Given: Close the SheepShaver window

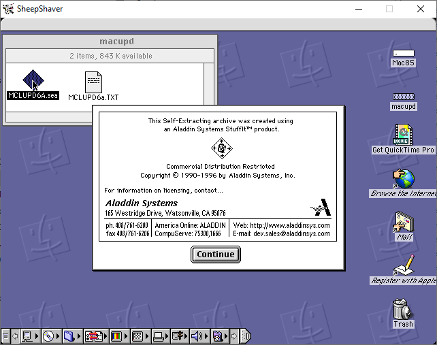Looking at the screenshot, I should (x=421, y=9).
